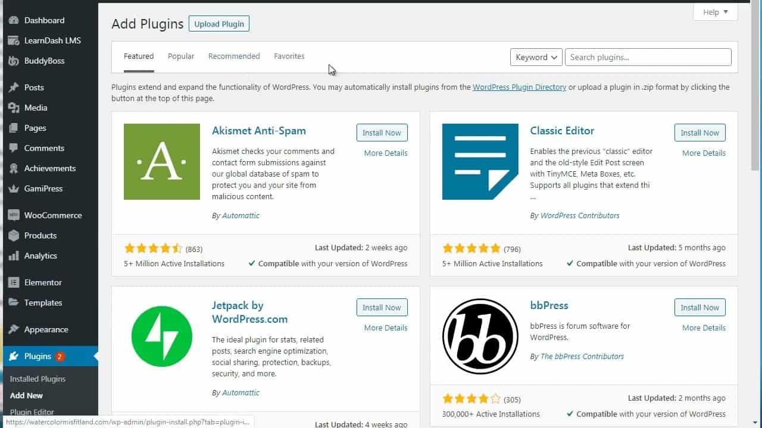Click the GamiPress crown icon
Screen dimensions: 762x428
(14, 188)
